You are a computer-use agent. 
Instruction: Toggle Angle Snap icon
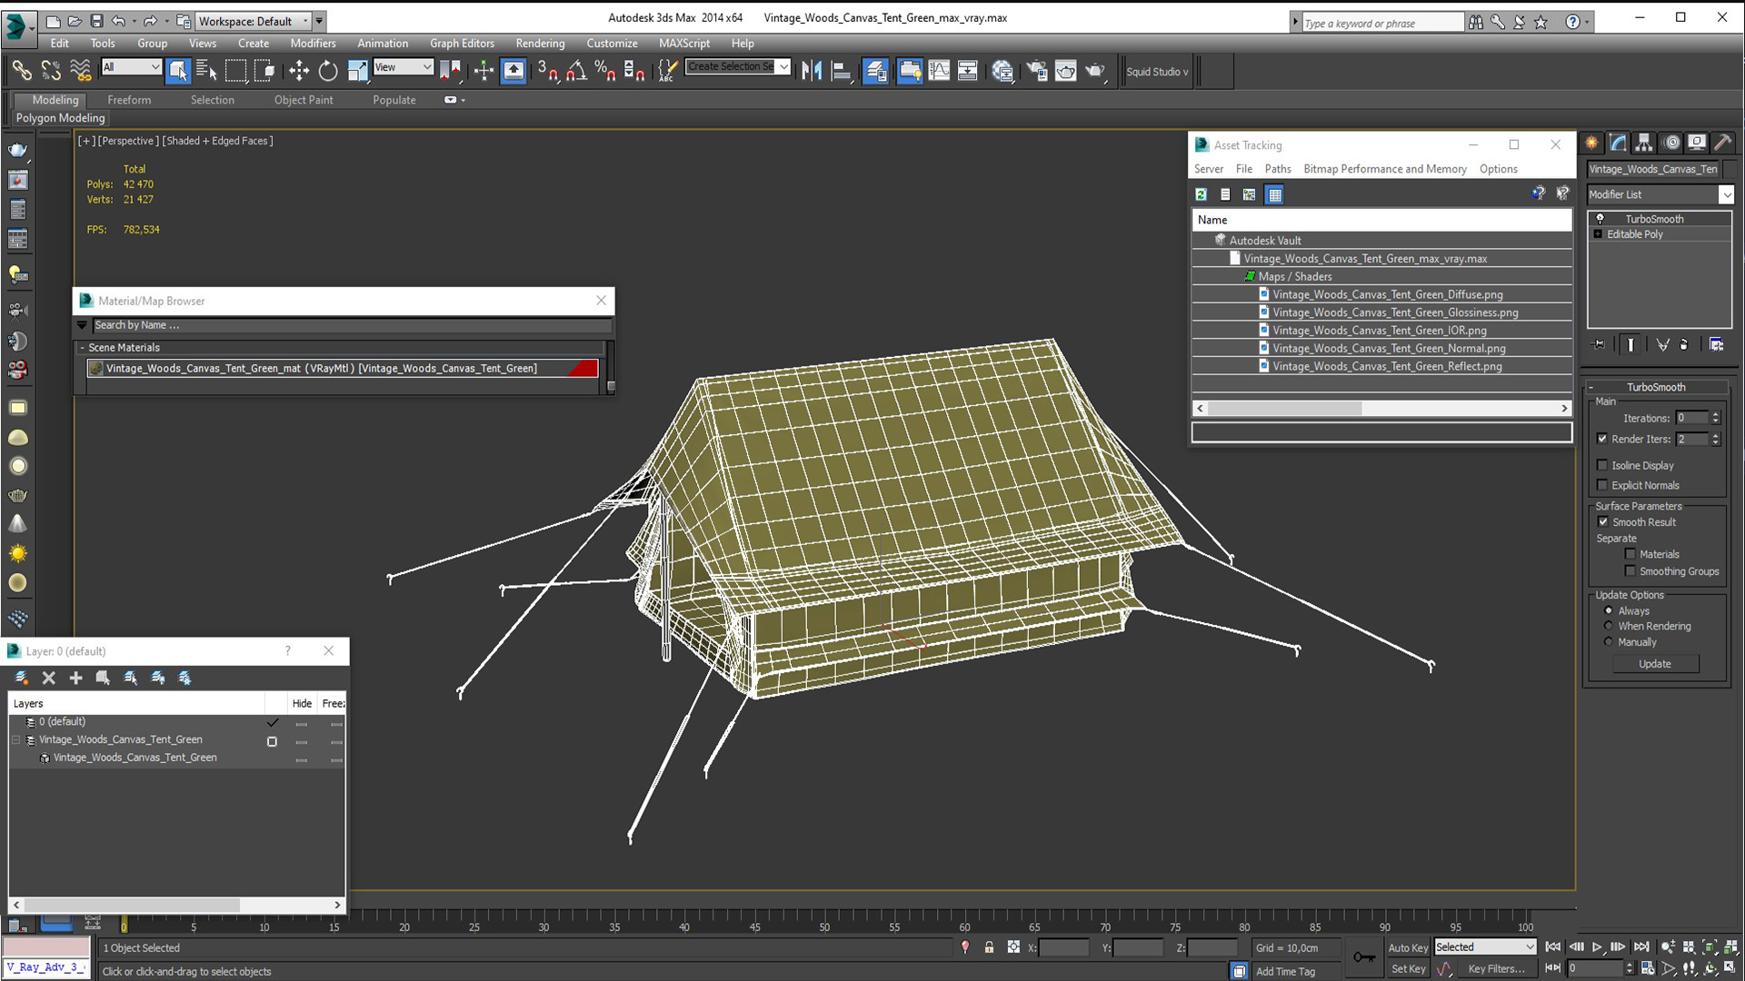click(576, 71)
